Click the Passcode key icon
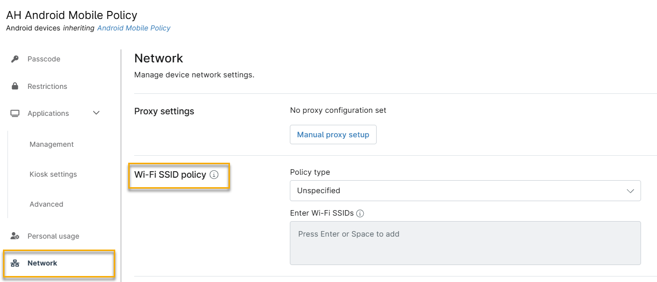 (x=15, y=59)
